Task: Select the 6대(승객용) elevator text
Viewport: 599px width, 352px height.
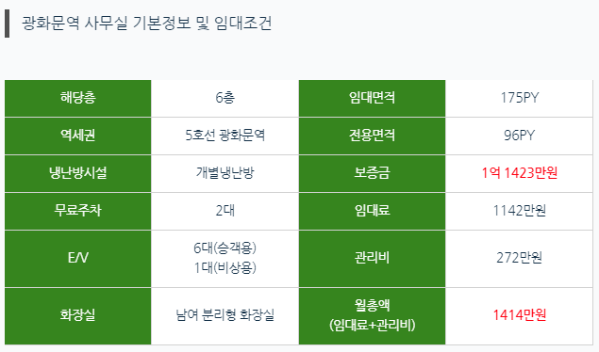Action: tap(225, 248)
